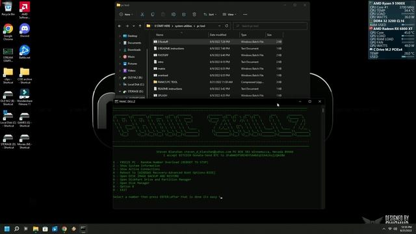
Task: Click the console input prompt line
Action: [x=168, y=197]
